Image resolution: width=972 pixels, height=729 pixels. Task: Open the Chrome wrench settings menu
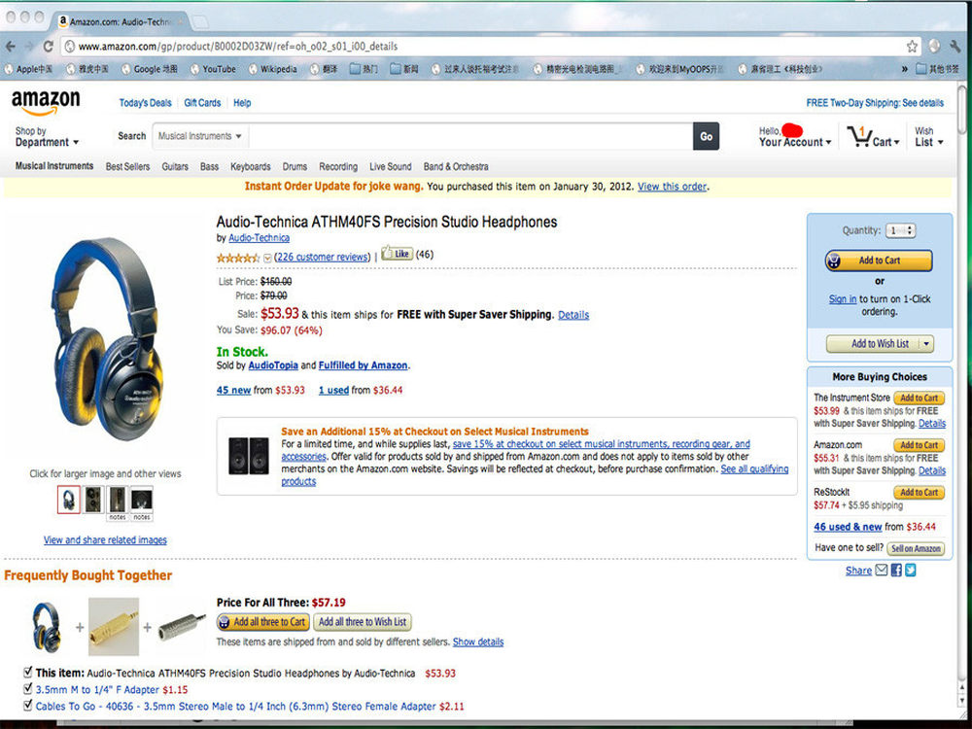tap(955, 47)
